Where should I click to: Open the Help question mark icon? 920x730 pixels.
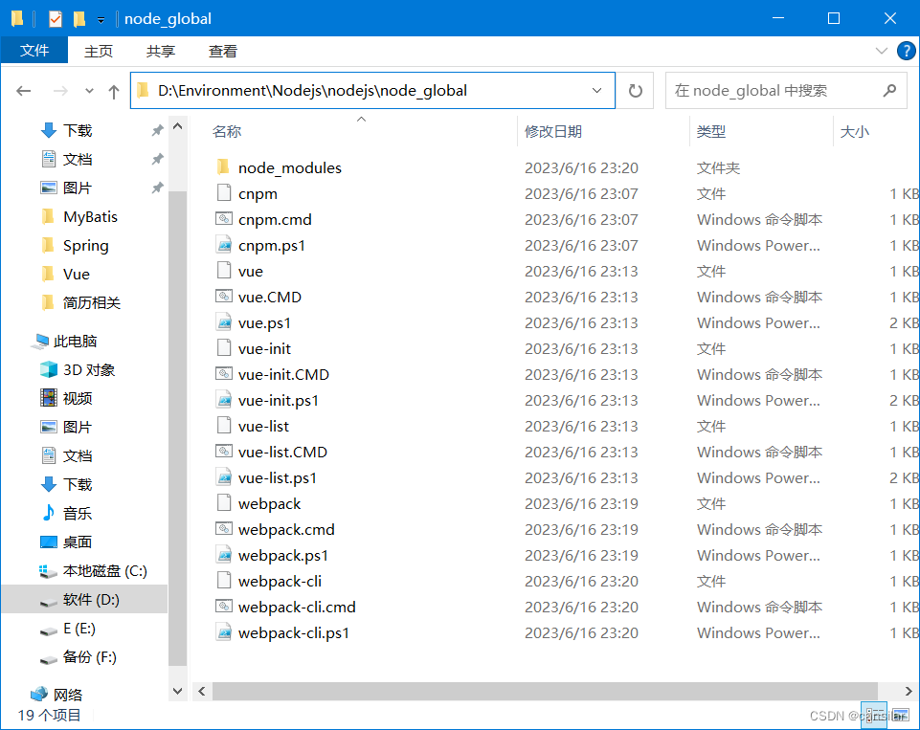click(x=906, y=51)
